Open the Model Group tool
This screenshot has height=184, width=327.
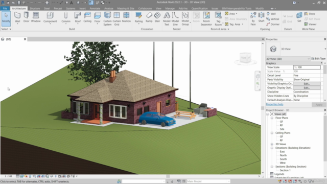185,19
